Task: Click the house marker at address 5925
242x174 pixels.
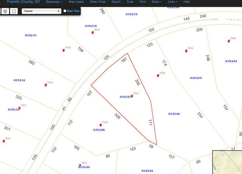Action: 64,50
